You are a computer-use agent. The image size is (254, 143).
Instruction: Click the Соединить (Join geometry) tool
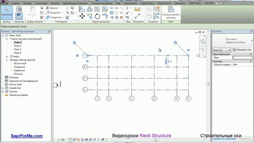click(54, 17)
